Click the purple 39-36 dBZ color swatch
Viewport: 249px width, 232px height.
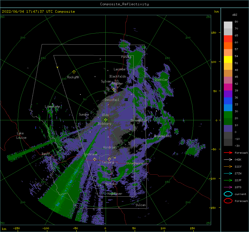228,94
